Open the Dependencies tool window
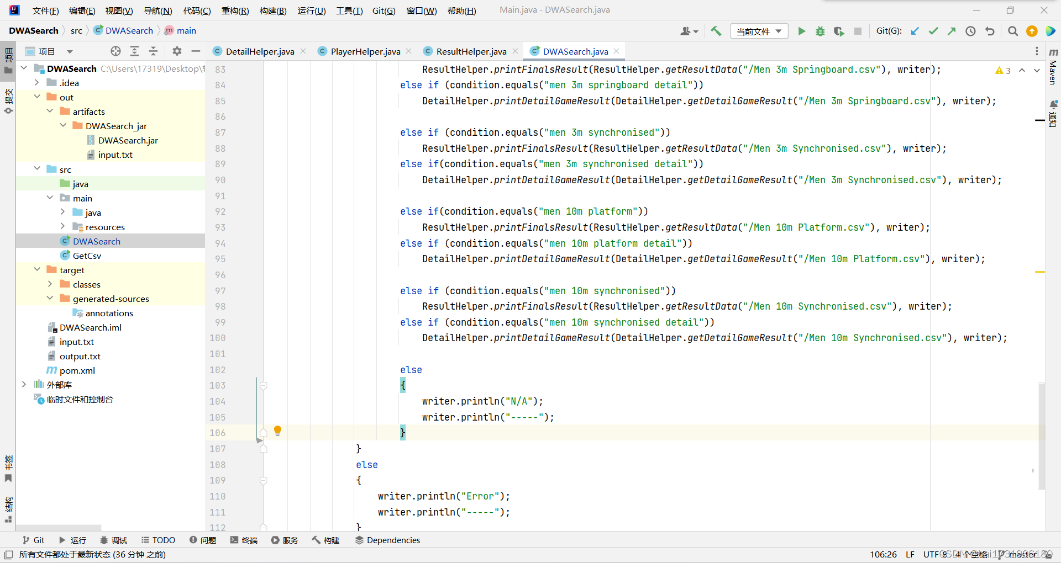The image size is (1061, 563). coord(387,540)
